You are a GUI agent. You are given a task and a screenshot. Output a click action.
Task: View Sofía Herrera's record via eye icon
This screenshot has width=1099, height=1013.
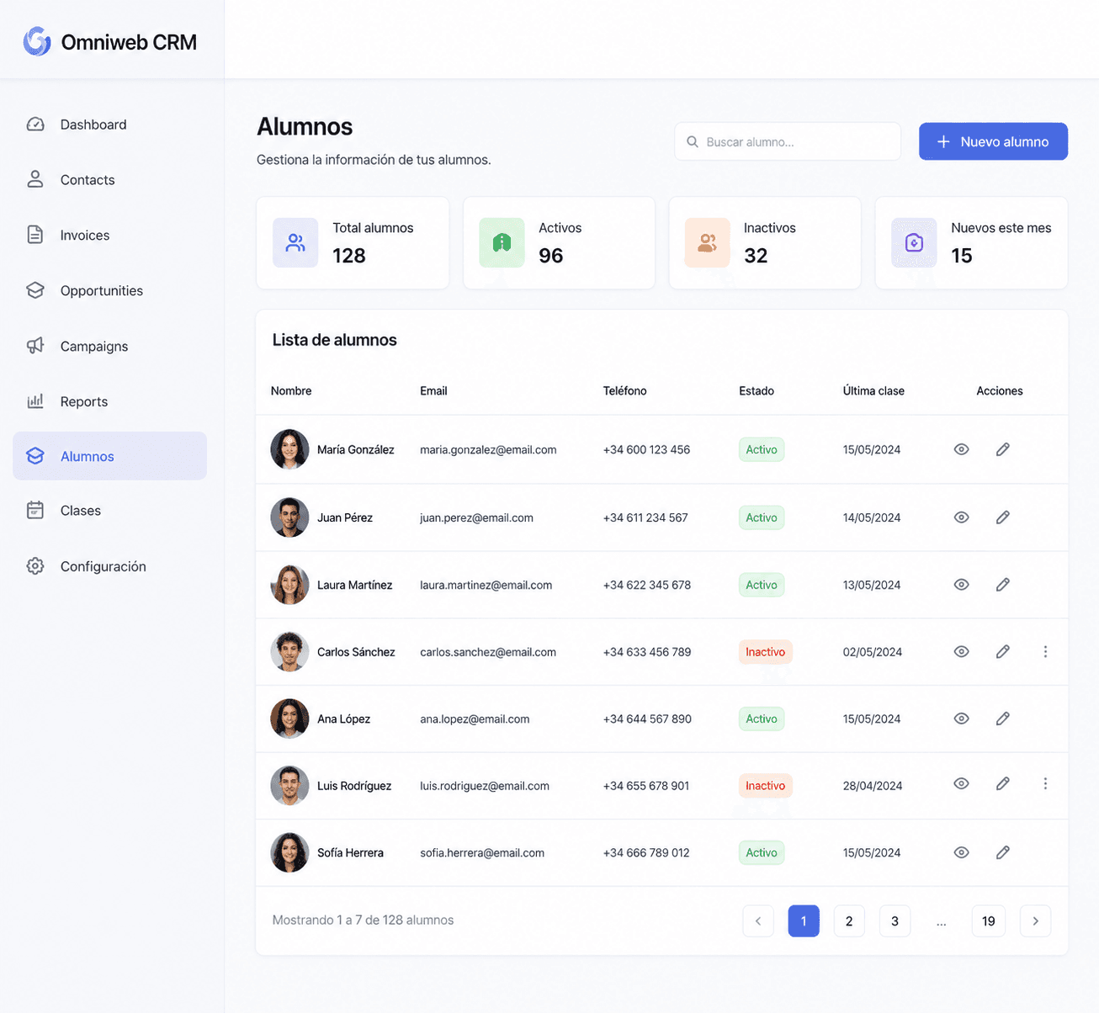tap(961, 852)
